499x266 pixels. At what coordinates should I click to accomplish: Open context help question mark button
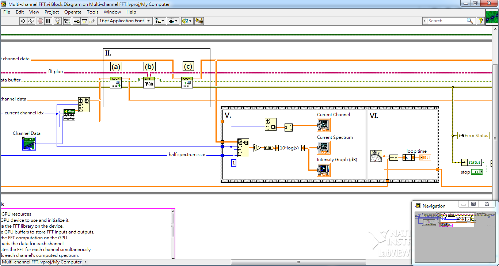[x=481, y=21]
